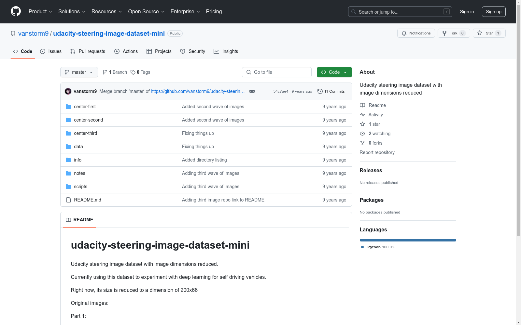Click the vanstorm9 avatar in commit row
This screenshot has height=325, width=521.
68,91
